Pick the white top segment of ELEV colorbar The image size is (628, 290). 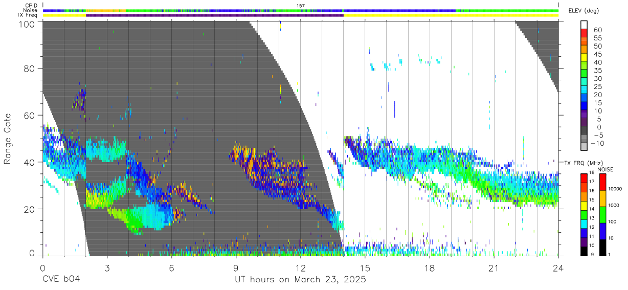point(584,25)
